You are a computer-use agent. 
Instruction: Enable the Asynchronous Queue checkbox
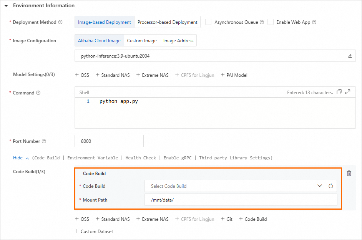(x=208, y=22)
